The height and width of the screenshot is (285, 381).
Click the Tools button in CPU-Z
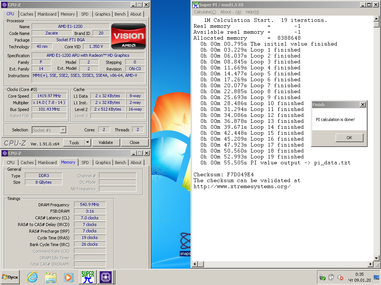(x=74, y=142)
